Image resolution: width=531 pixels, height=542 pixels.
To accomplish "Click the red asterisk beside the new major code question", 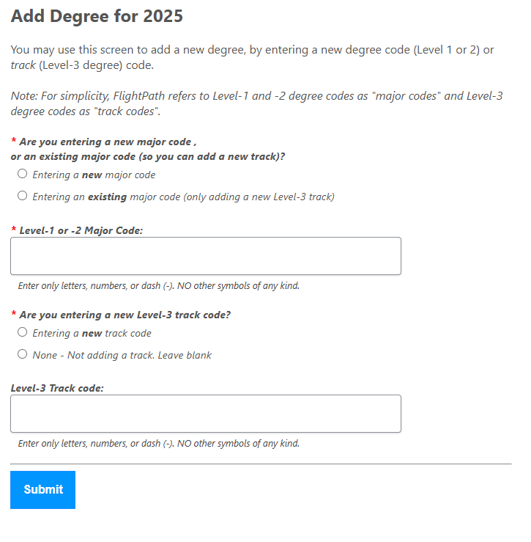I will [14, 142].
